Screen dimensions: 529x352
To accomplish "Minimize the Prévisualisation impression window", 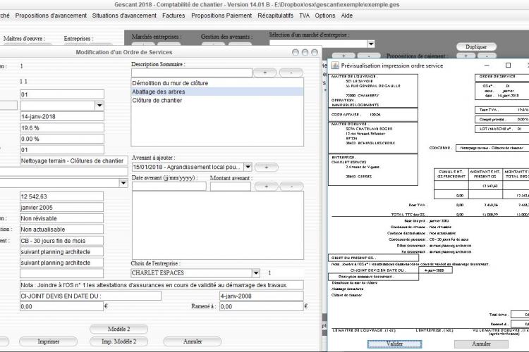I will coord(487,65).
